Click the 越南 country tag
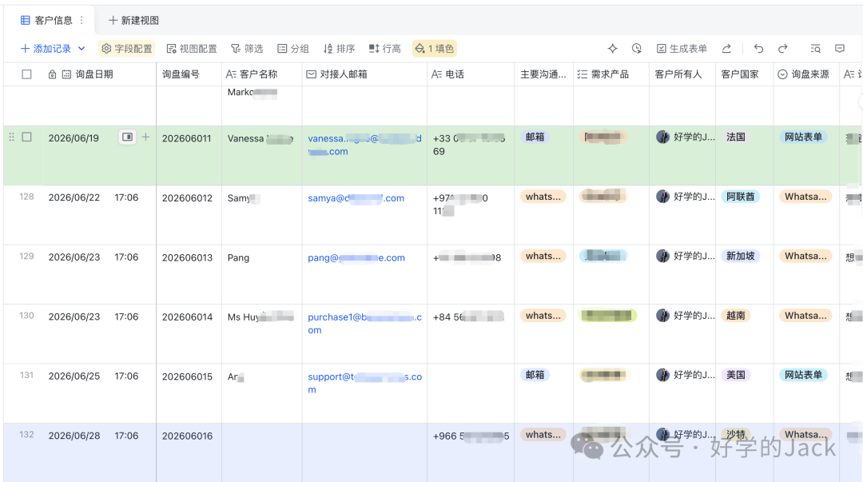 [735, 316]
